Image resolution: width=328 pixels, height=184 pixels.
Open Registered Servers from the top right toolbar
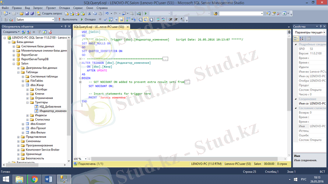pyautogui.click(x=268, y=13)
